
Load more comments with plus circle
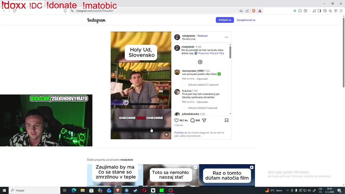[200, 62]
